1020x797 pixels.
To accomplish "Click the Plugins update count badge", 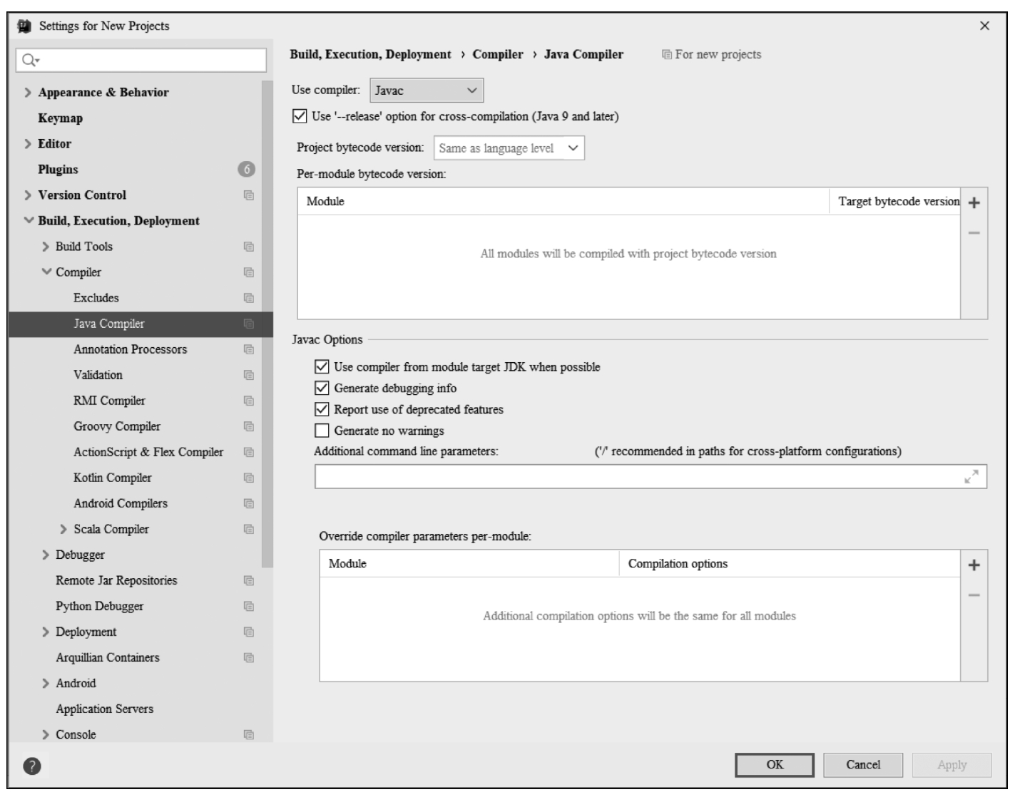I will (246, 170).
